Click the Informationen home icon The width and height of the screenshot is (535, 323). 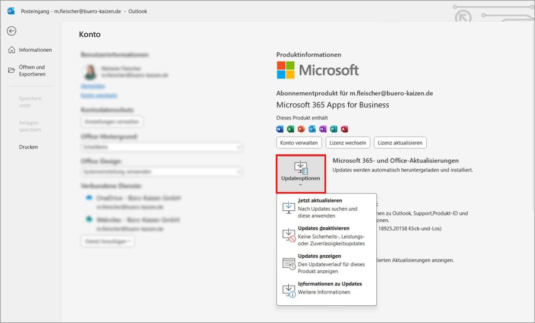point(12,50)
